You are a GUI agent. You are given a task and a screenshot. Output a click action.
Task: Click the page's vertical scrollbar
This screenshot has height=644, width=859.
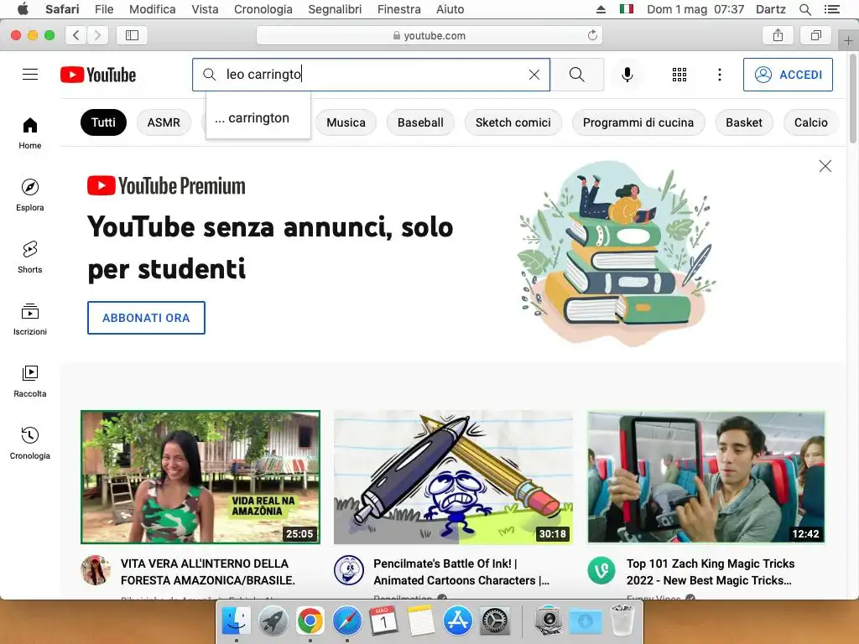coord(853,99)
